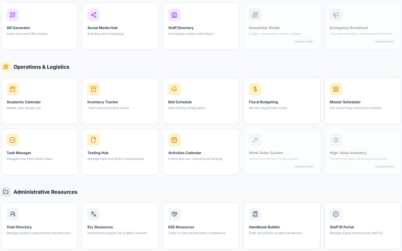402x251 pixels.
Task: Select the Fiscal Budgeting dollar icon
Action: click(x=255, y=89)
